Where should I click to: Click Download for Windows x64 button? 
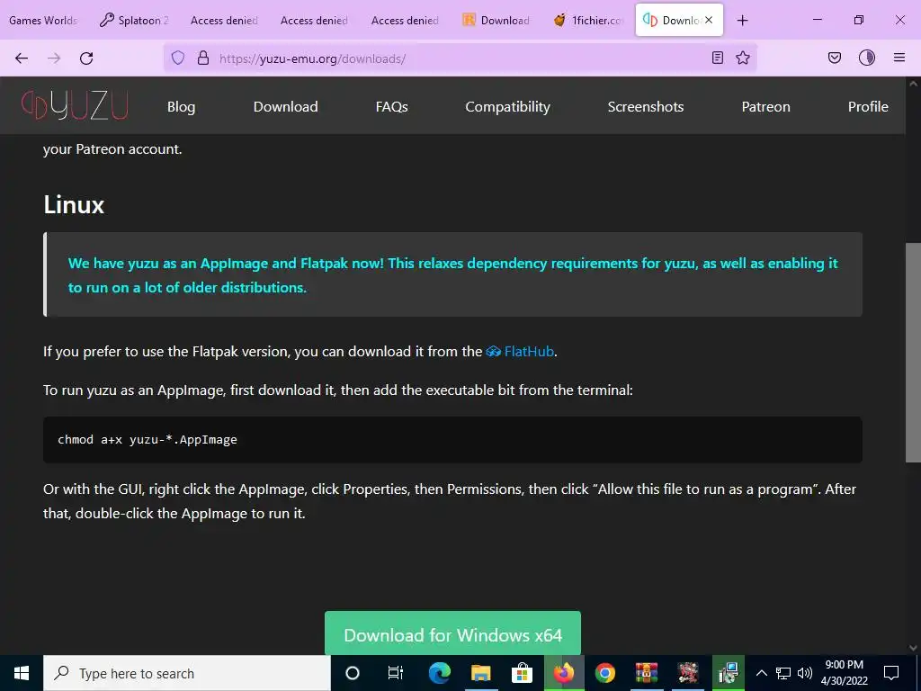[453, 633]
